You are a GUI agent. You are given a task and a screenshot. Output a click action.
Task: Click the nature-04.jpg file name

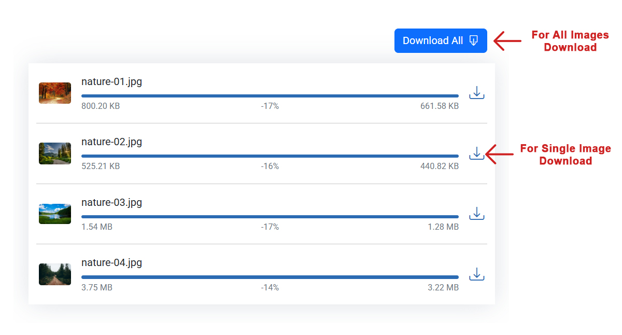tap(111, 262)
